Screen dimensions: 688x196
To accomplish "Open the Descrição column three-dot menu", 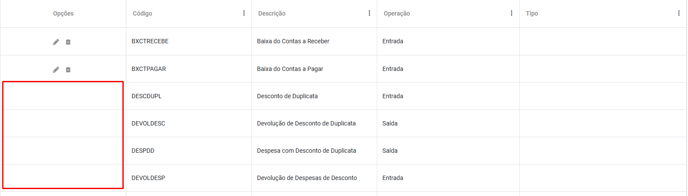I will point(369,13).
